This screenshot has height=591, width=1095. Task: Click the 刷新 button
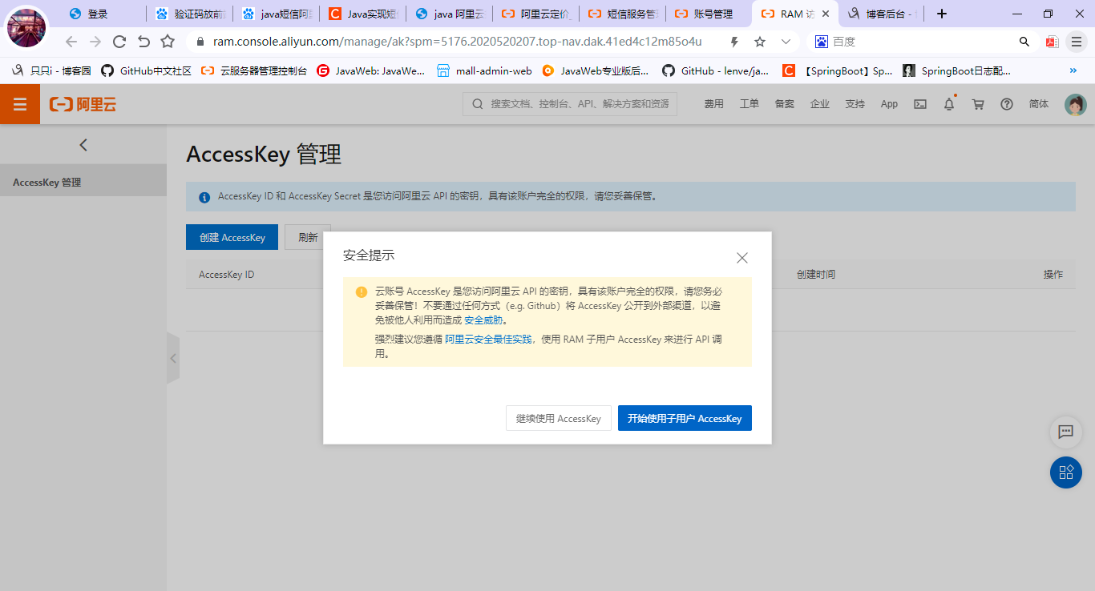pos(308,237)
